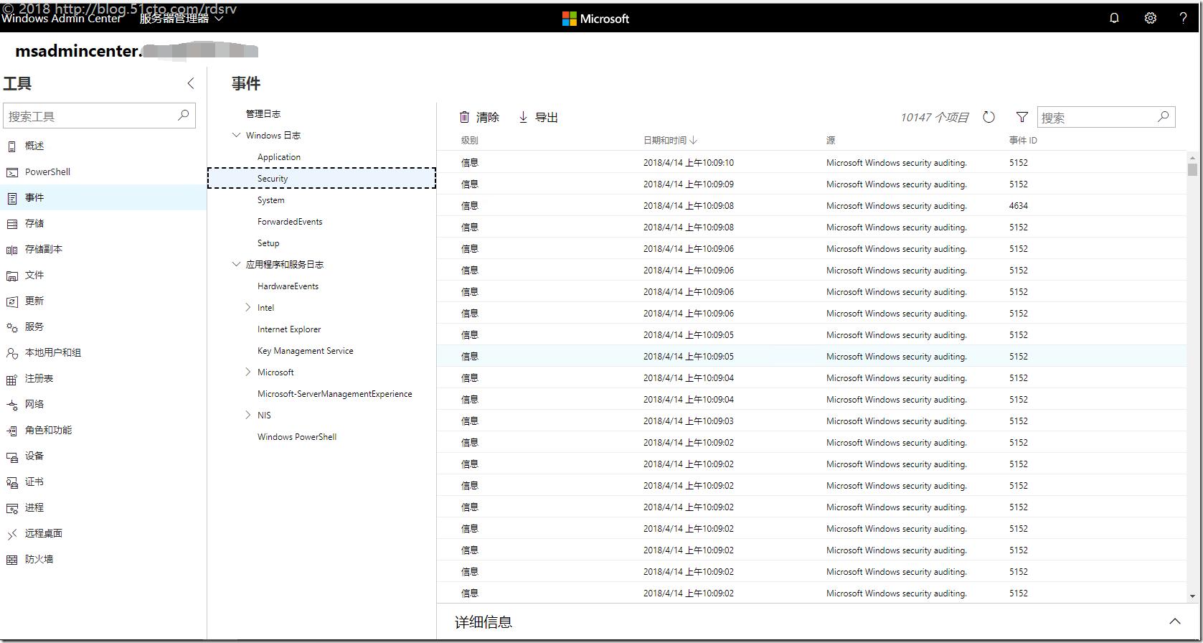Select the Setup log
1203x643 pixels.
[x=268, y=243]
